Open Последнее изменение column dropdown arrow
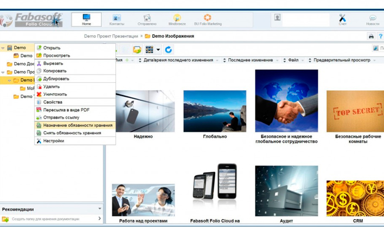Image resolution: width=384 pixels, height=227 pixels. tap(277, 61)
